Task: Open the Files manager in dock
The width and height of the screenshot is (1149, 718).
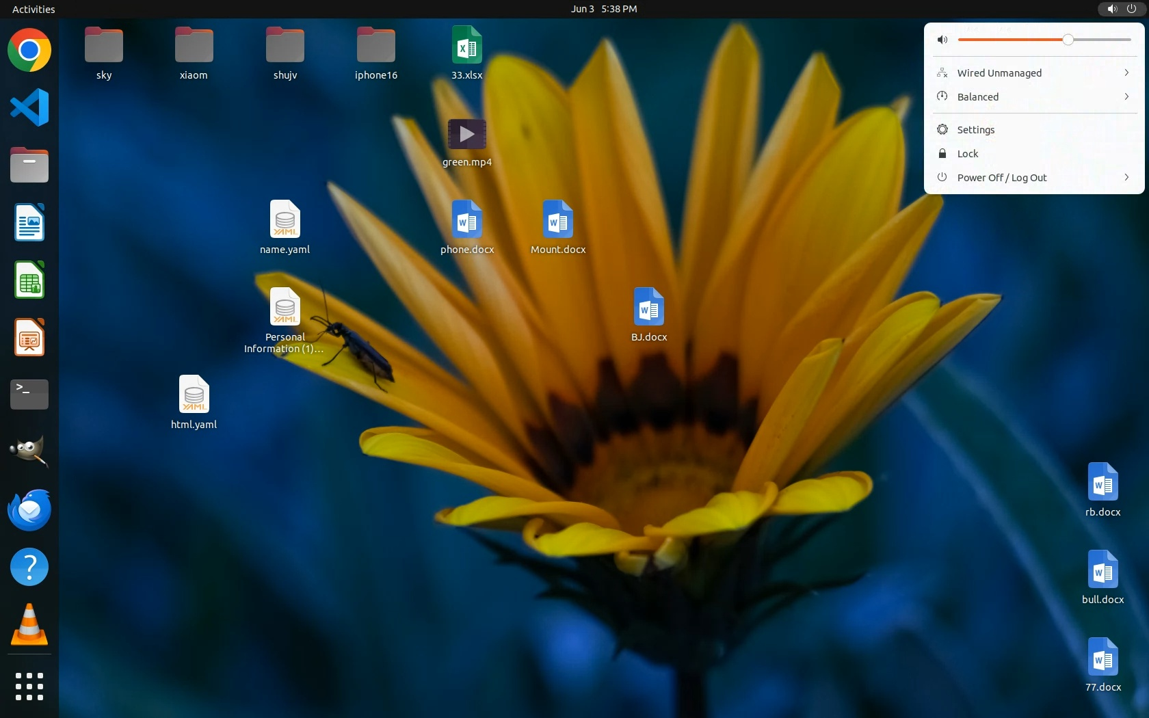Action: pyautogui.click(x=29, y=165)
